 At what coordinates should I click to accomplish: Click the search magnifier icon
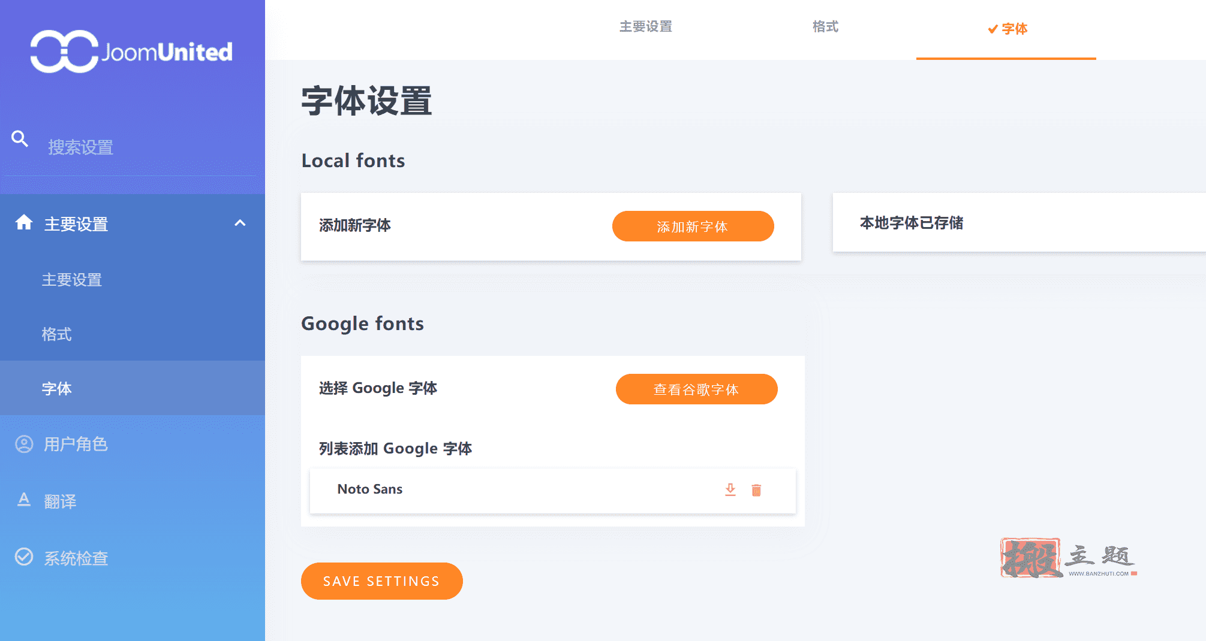pos(20,139)
